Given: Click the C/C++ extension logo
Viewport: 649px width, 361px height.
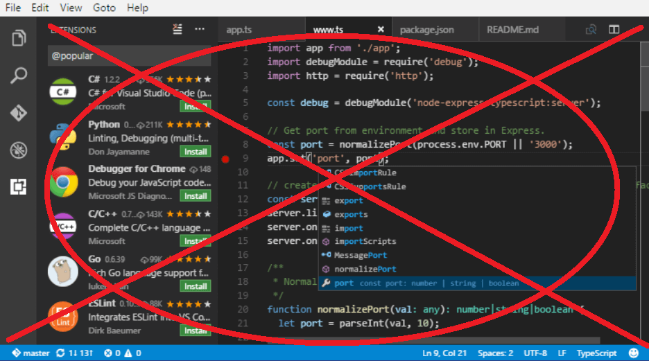Looking at the screenshot, I should (63, 227).
